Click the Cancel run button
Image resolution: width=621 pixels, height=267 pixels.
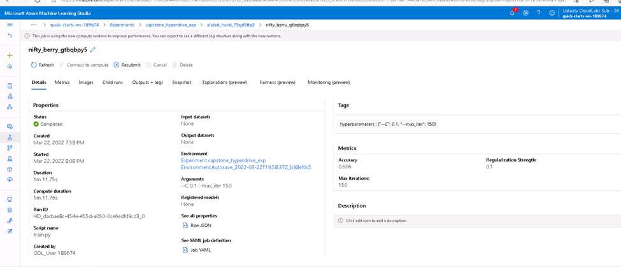pos(156,65)
